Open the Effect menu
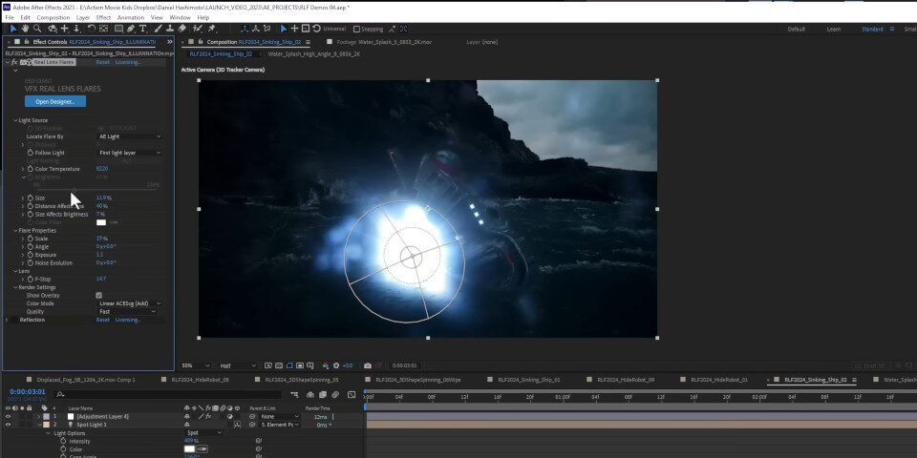917x458 pixels. [103, 17]
